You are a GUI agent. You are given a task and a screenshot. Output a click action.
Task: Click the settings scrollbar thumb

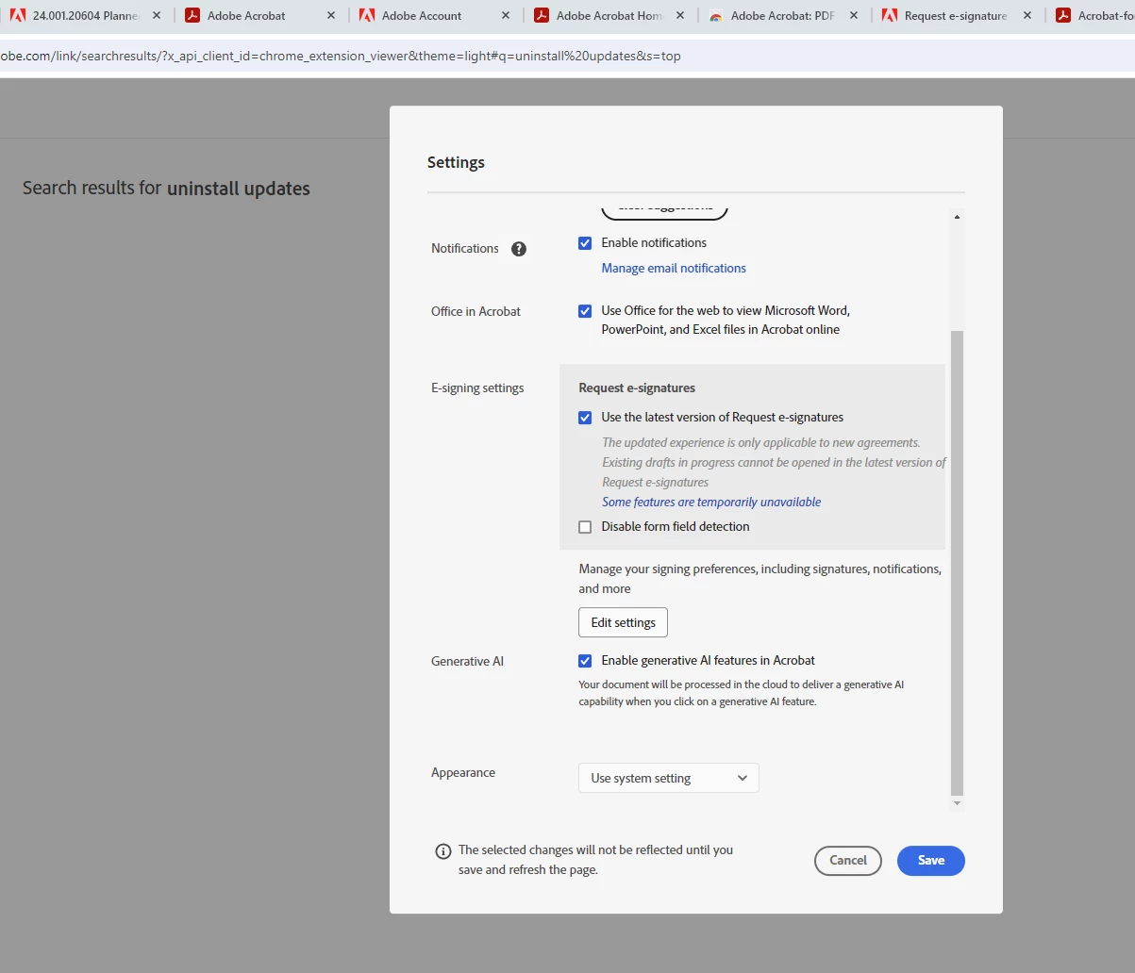coord(957,563)
